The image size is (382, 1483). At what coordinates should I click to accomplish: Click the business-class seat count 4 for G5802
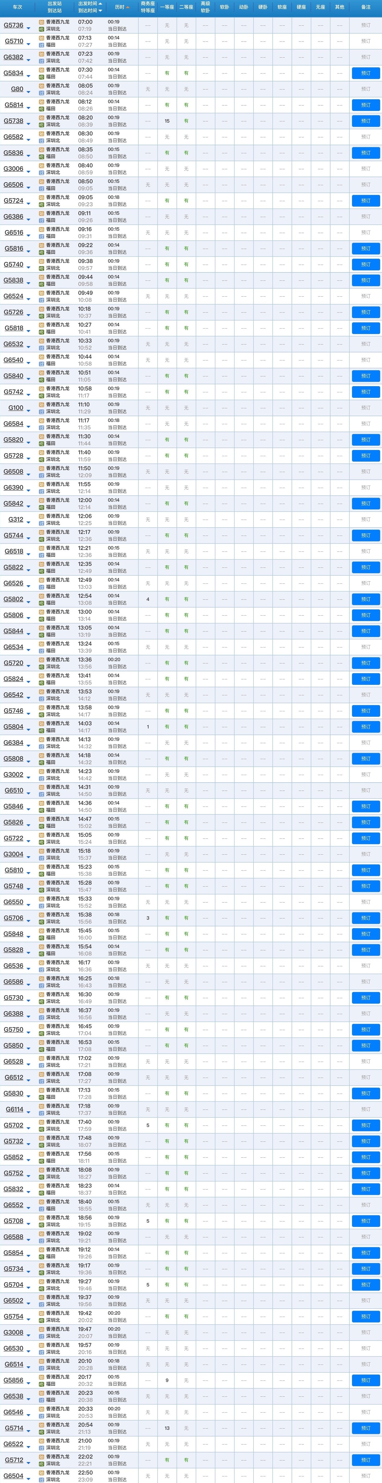[x=148, y=599]
